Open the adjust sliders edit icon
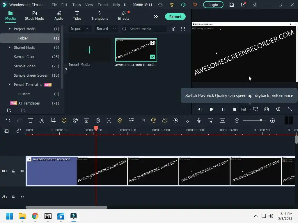 (x=131, y=120)
